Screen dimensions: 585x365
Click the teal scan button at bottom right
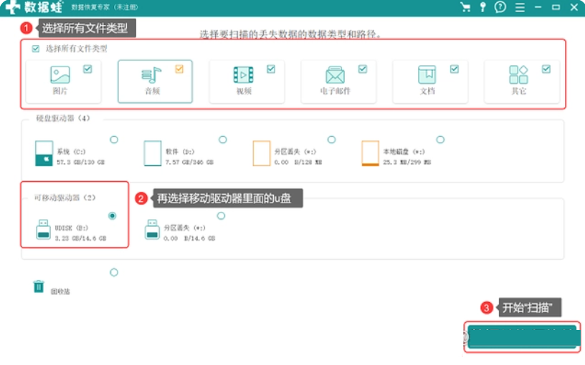click(521, 337)
